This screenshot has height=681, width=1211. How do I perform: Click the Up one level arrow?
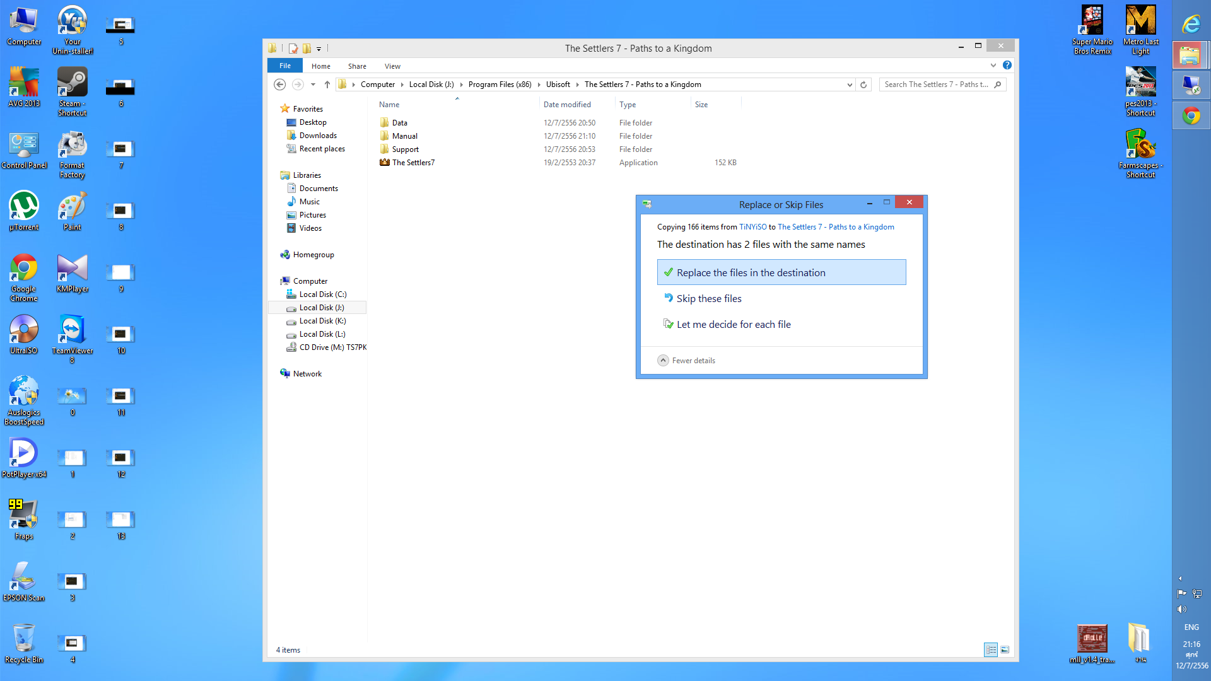pyautogui.click(x=327, y=84)
